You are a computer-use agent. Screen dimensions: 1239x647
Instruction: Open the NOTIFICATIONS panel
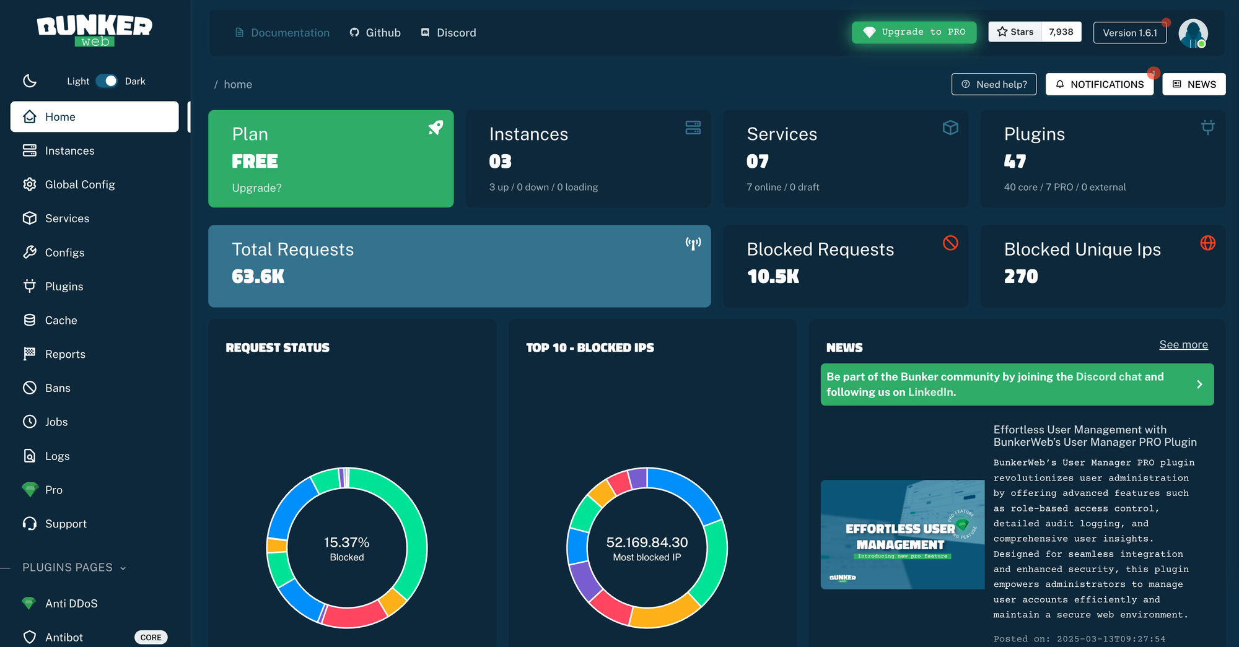coord(1100,84)
